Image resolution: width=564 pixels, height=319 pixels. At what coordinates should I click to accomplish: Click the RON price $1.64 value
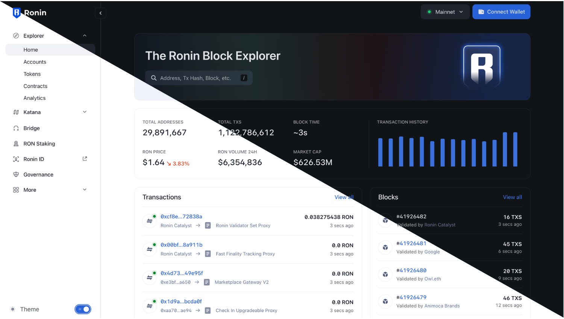[153, 163]
